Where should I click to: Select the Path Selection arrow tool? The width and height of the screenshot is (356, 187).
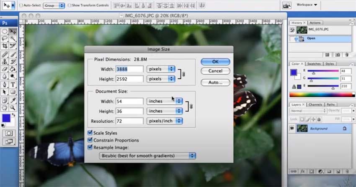point(5,92)
